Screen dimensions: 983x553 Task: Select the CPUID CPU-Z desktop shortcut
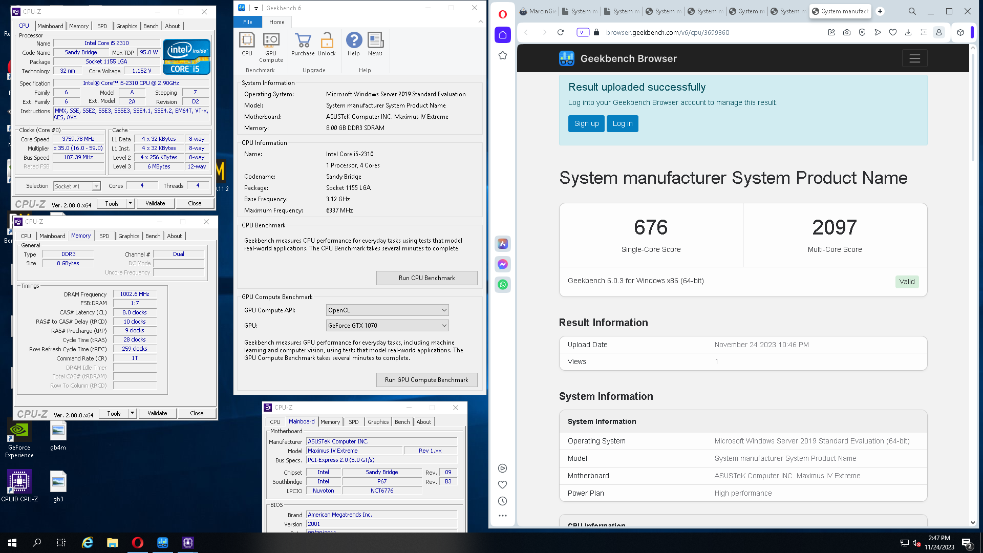[19, 485]
